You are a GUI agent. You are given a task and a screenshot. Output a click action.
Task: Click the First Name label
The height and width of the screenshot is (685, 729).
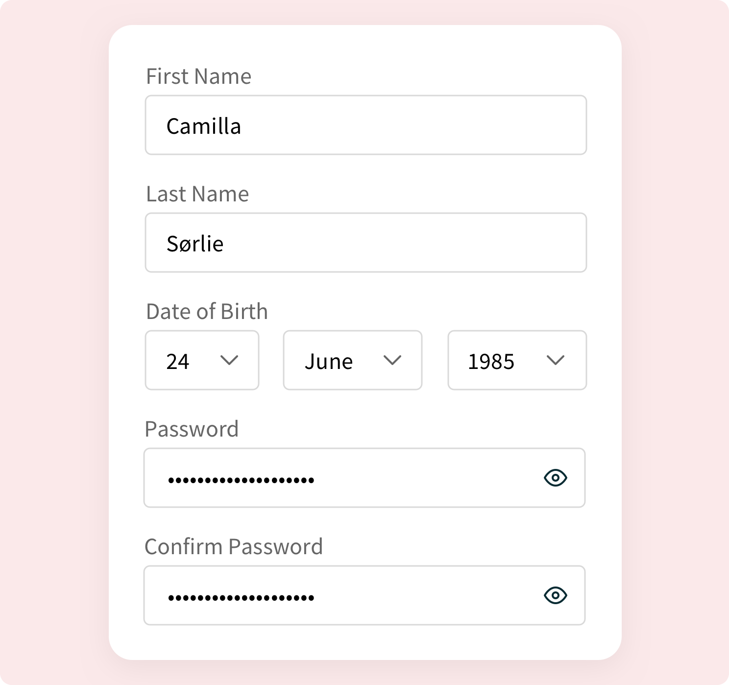pos(198,76)
